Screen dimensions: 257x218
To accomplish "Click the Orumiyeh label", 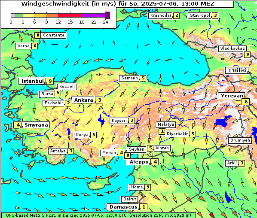I will coord(240,140).
